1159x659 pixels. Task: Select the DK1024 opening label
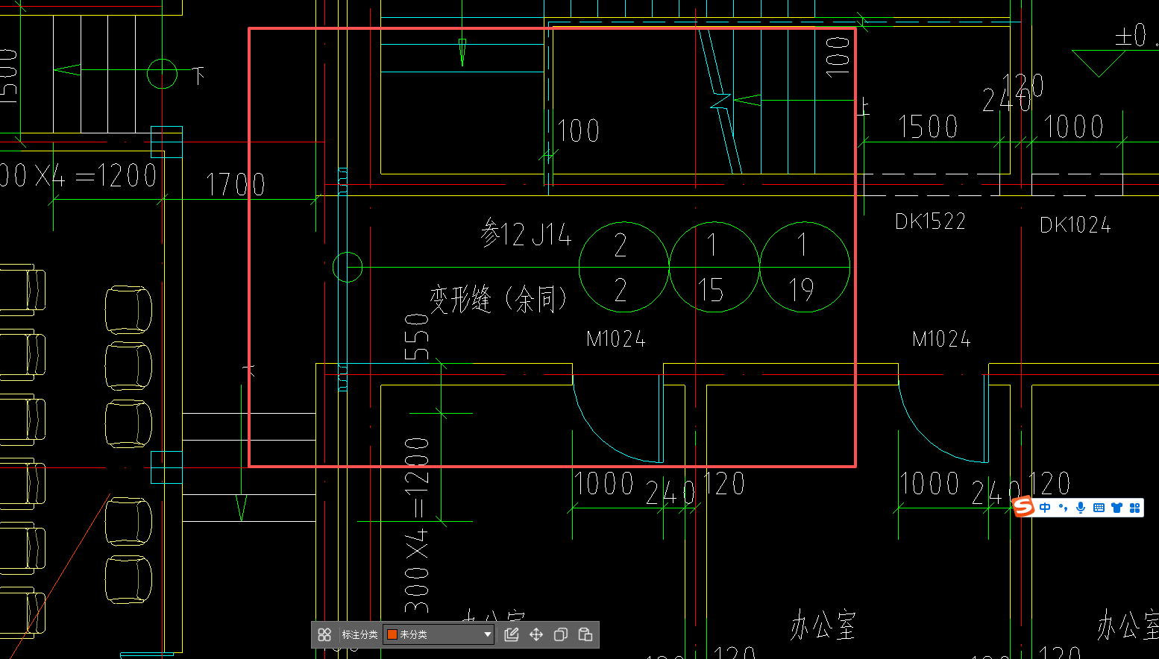coord(1075,225)
